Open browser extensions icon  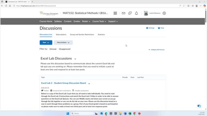click(188, 6)
